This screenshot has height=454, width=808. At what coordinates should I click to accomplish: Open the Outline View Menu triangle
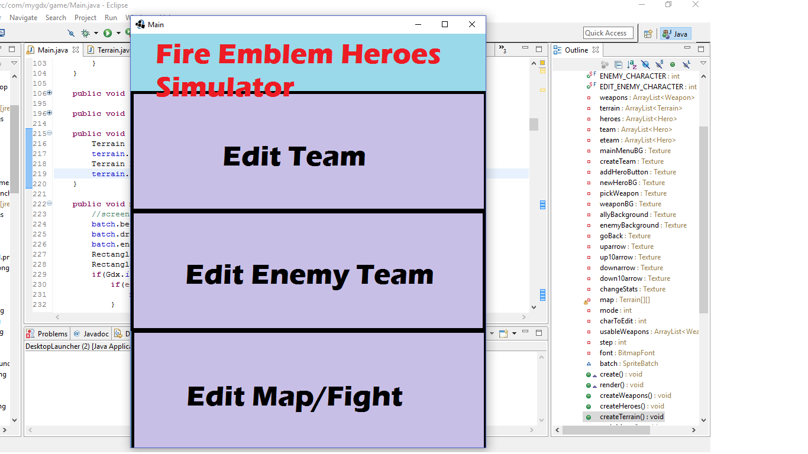703,63
